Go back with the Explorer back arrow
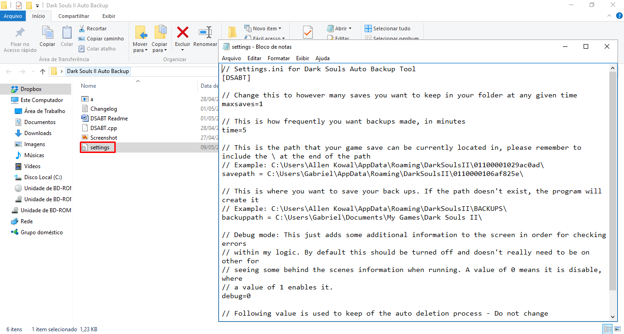624x334 pixels. (x=9, y=72)
